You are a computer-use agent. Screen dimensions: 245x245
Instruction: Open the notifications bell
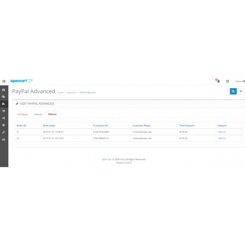tap(218, 81)
